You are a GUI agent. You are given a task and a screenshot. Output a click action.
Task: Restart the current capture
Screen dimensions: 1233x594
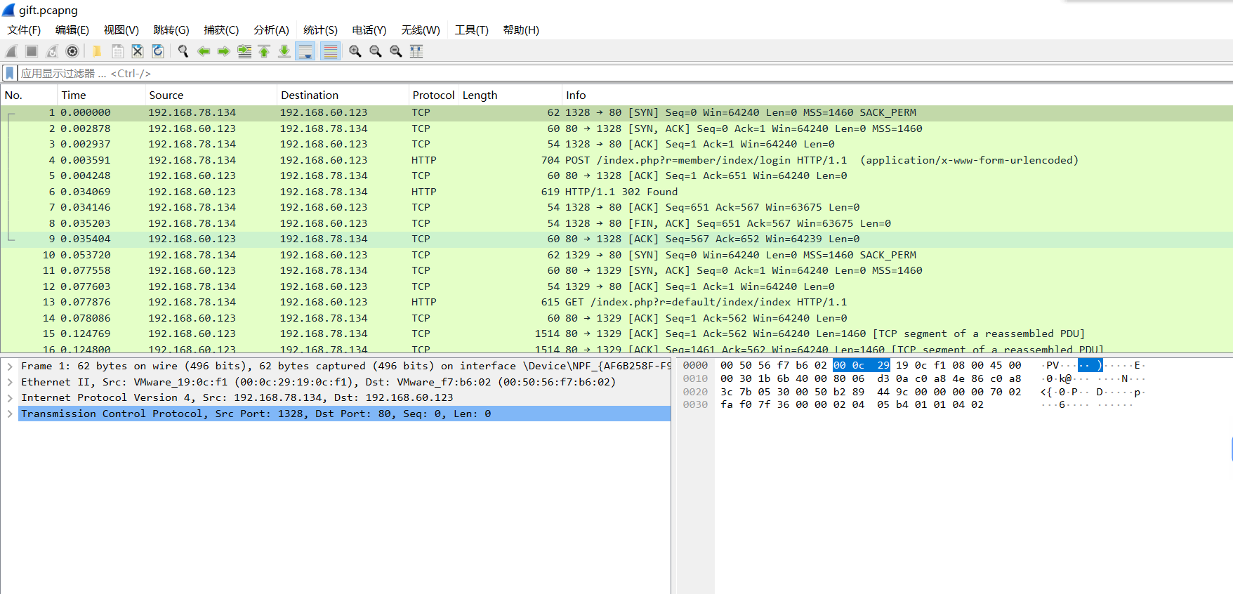point(52,51)
